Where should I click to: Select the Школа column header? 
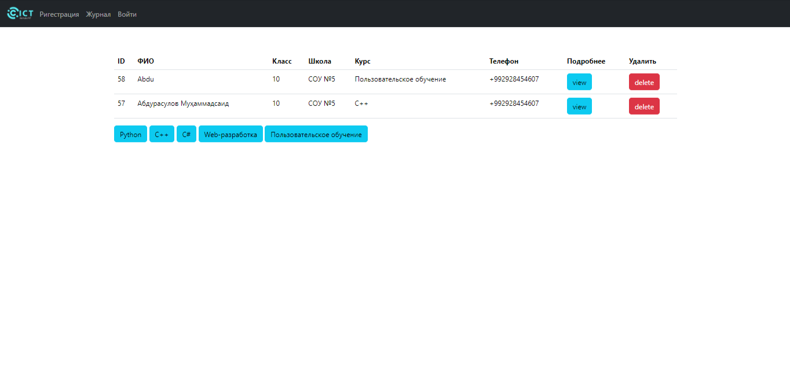pos(320,61)
